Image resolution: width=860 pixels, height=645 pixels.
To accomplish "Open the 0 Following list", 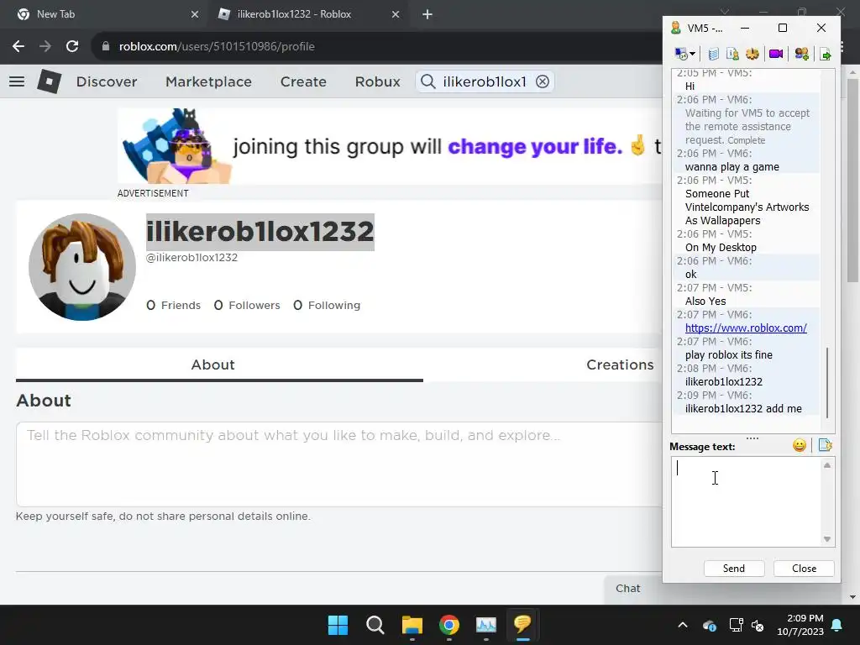I will pos(327,305).
